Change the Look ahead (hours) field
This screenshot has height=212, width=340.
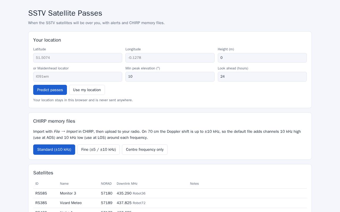tap(262, 77)
